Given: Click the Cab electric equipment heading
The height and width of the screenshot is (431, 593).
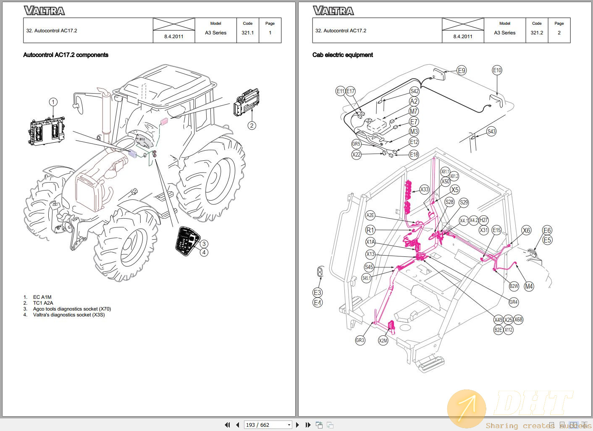Looking at the screenshot, I should 342,55.
